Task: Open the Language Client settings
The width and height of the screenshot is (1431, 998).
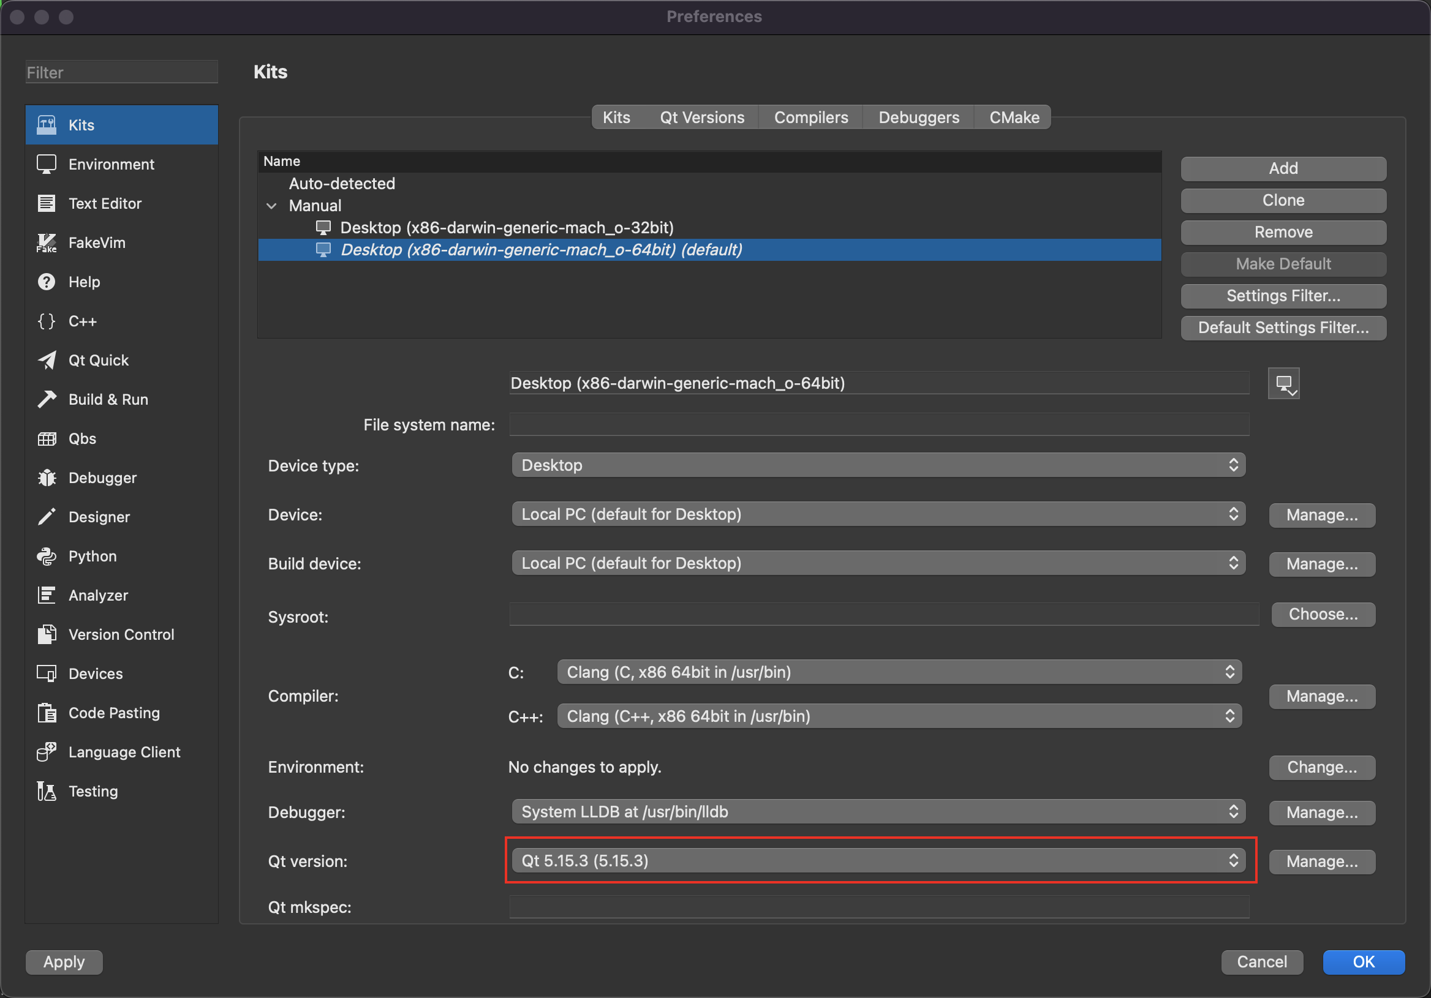Action: tap(123, 752)
